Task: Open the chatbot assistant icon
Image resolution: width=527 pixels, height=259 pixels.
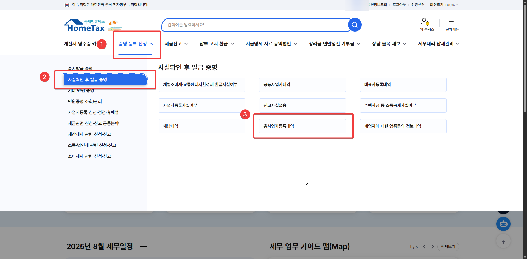Action: click(x=503, y=224)
